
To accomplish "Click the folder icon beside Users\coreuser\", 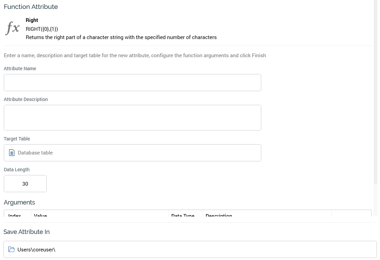I will click(11, 249).
